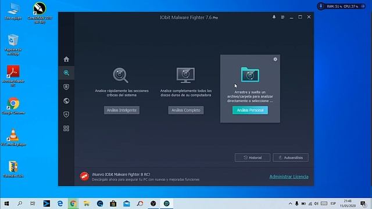
Task: Open the tools grid icon in sidebar
Action: coord(66,128)
